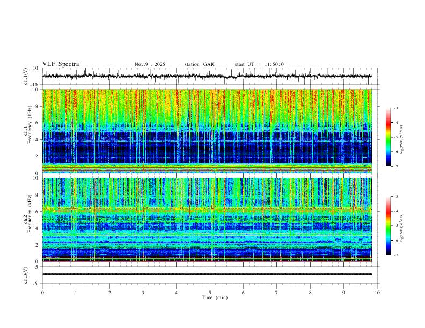Click the 'VLF Spectra' plot title
This screenshot has height=328, width=425.
click(61, 64)
